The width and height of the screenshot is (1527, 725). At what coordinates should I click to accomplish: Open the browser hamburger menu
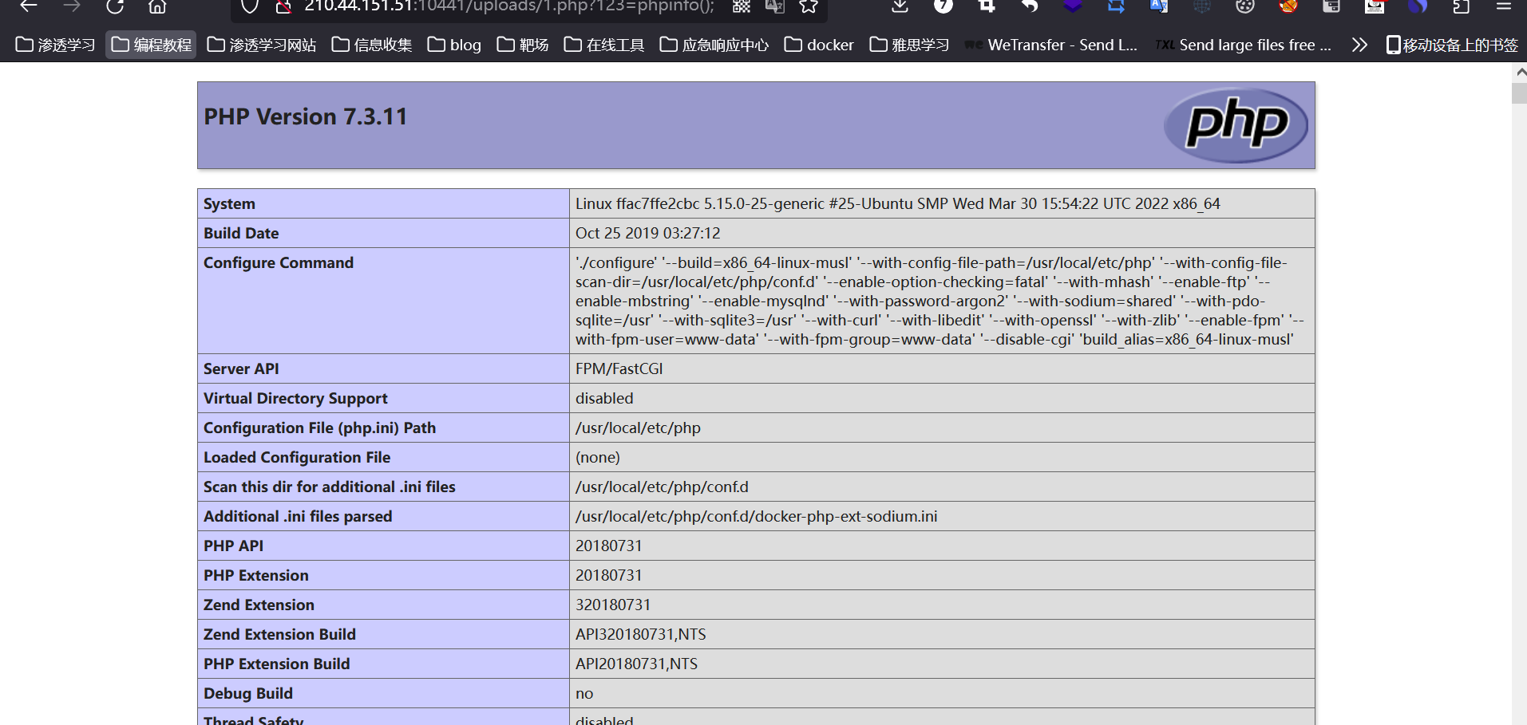click(x=1504, y=6)
